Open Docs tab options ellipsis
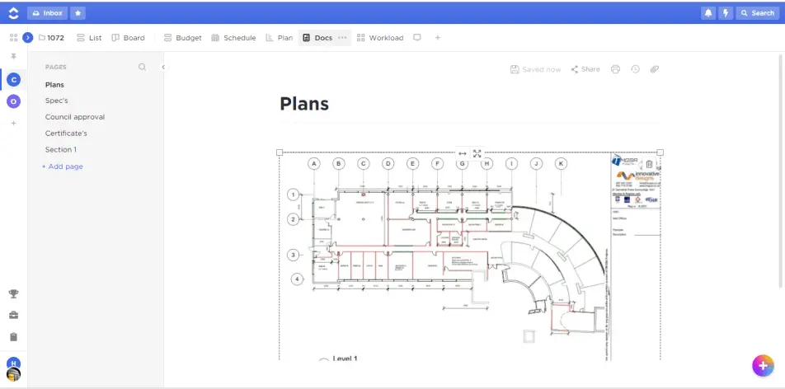Screen dimensions: 785x389 [343, 38]
